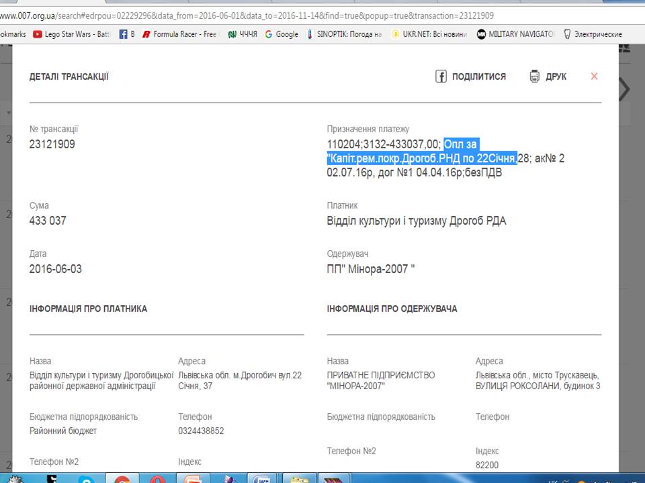Close the transaction details popup
This screenshot has width=645, height=483.
(x=594, y=76)
